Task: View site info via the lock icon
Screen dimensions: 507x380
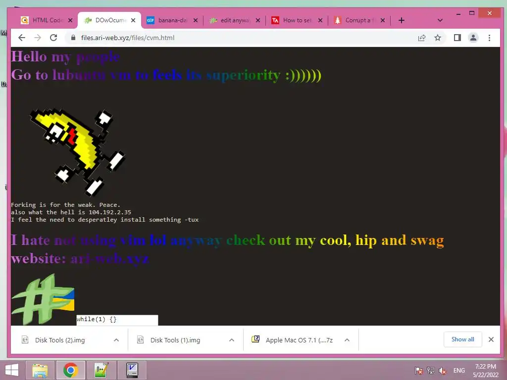Action: pos(73,38)
